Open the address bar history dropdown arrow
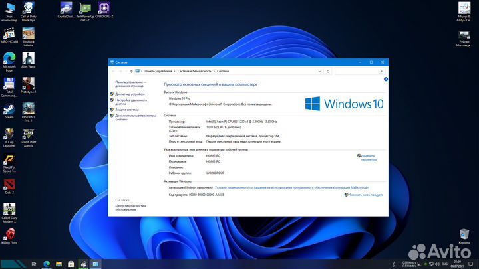Screen dimensions: 479x269 pos(319,71)
